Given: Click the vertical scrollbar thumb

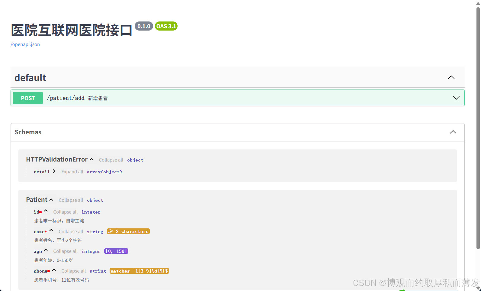Looking at the screenshot, I should [x=478, y=128].
